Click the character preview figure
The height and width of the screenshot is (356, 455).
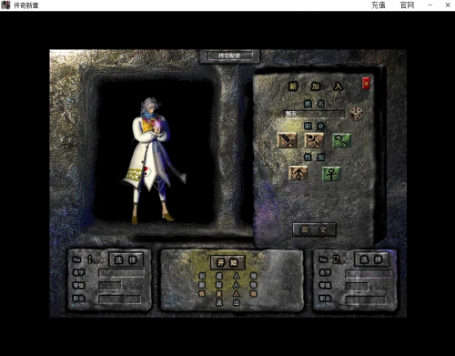(153, 161)
